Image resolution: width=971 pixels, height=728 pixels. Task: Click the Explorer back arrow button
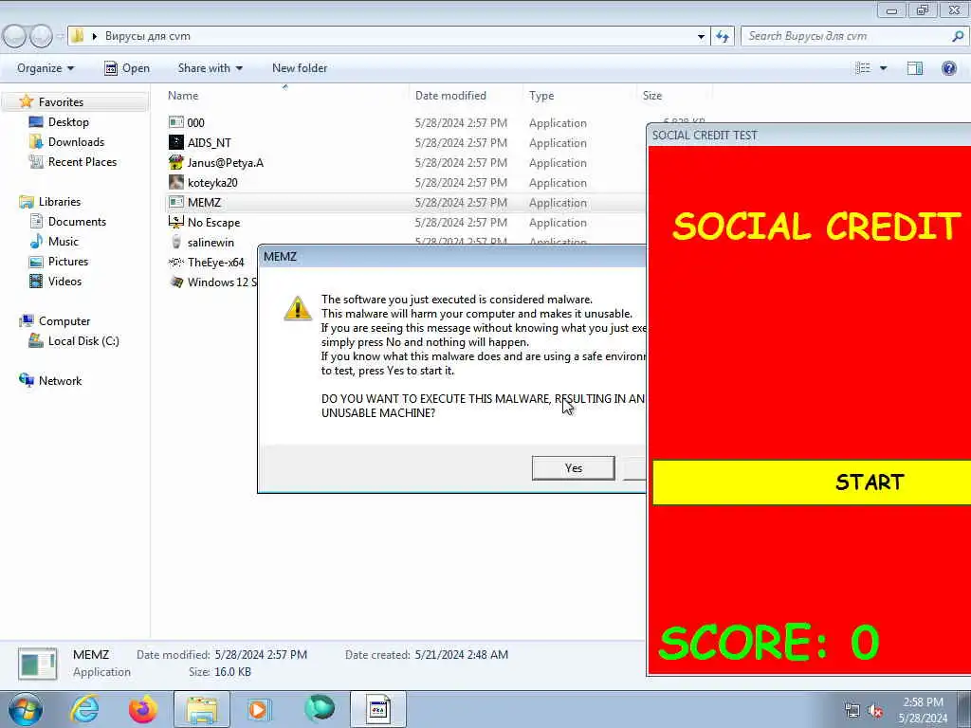(15, 36)
